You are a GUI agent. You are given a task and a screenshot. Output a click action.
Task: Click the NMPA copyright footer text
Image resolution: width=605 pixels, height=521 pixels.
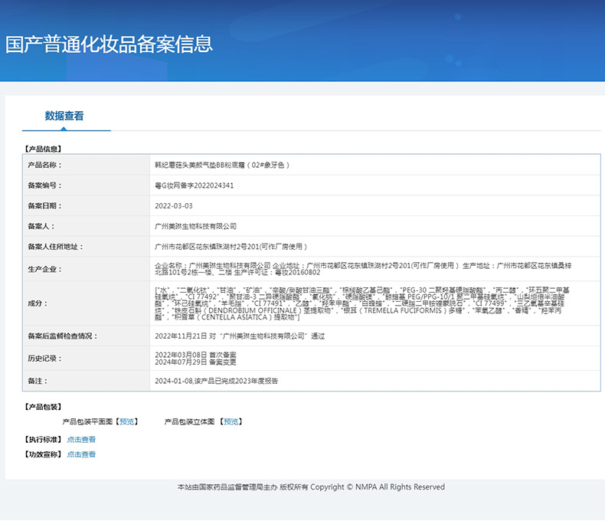tap(311, 487)
